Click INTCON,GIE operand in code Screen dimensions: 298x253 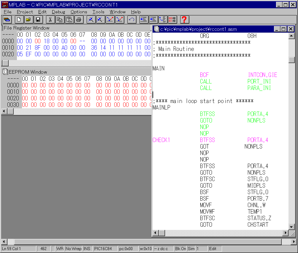[262, 75]
